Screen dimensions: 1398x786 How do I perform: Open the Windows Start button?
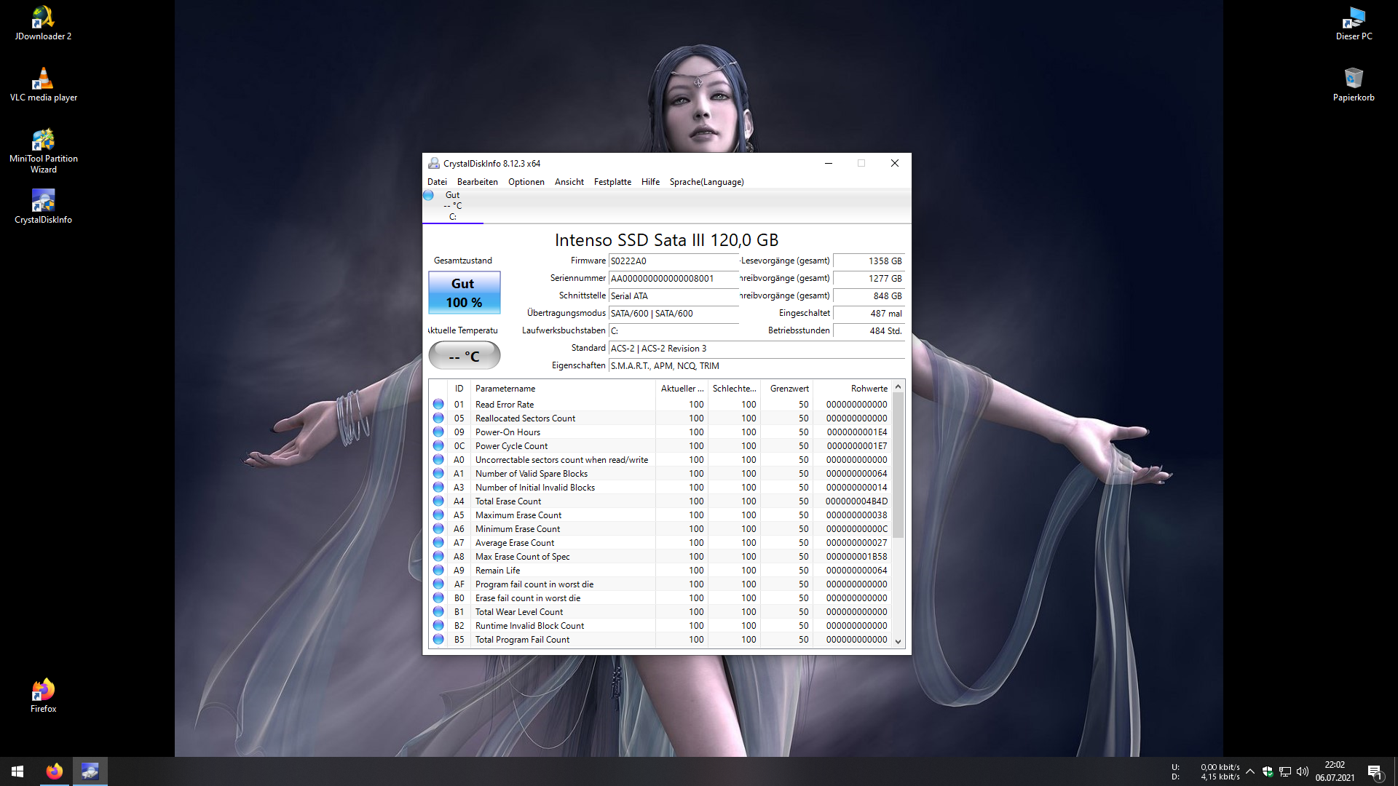[17, 771]
